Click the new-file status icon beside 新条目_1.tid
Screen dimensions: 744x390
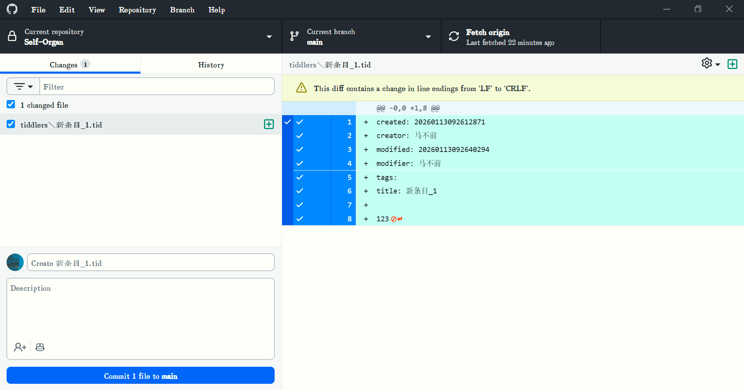268,124
